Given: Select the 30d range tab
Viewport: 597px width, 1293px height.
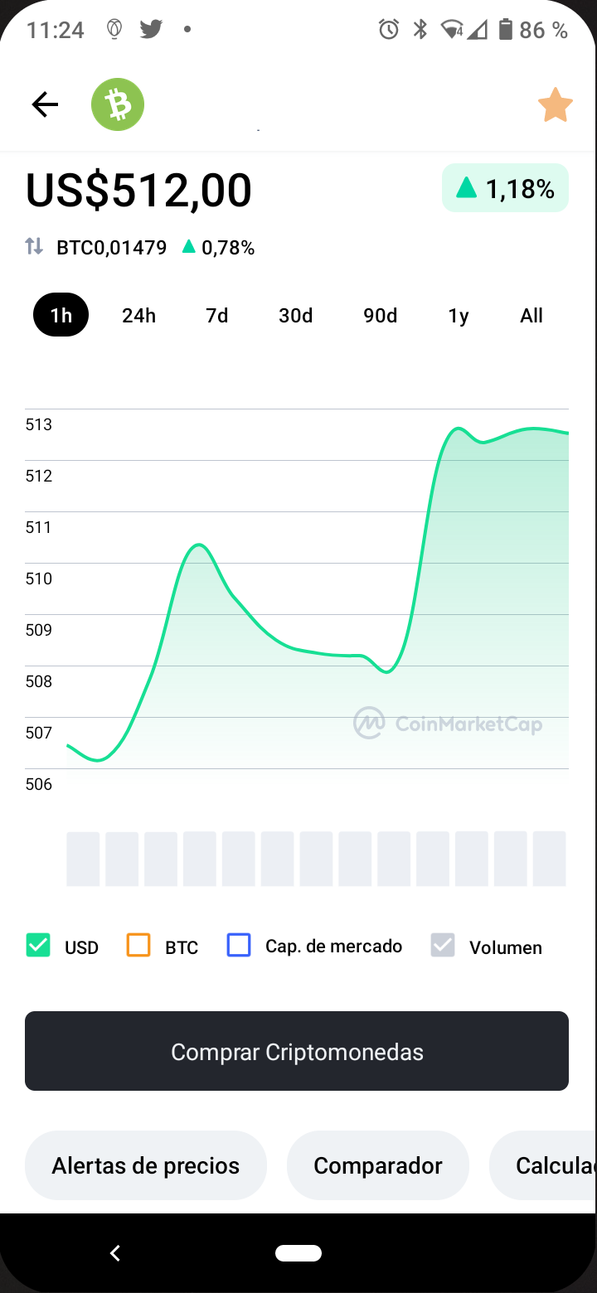Looking at the screenshot, I should click(x=295, y=315).
